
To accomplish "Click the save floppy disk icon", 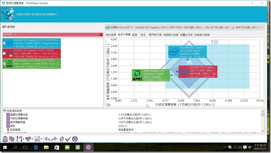I will click(19, 139).
